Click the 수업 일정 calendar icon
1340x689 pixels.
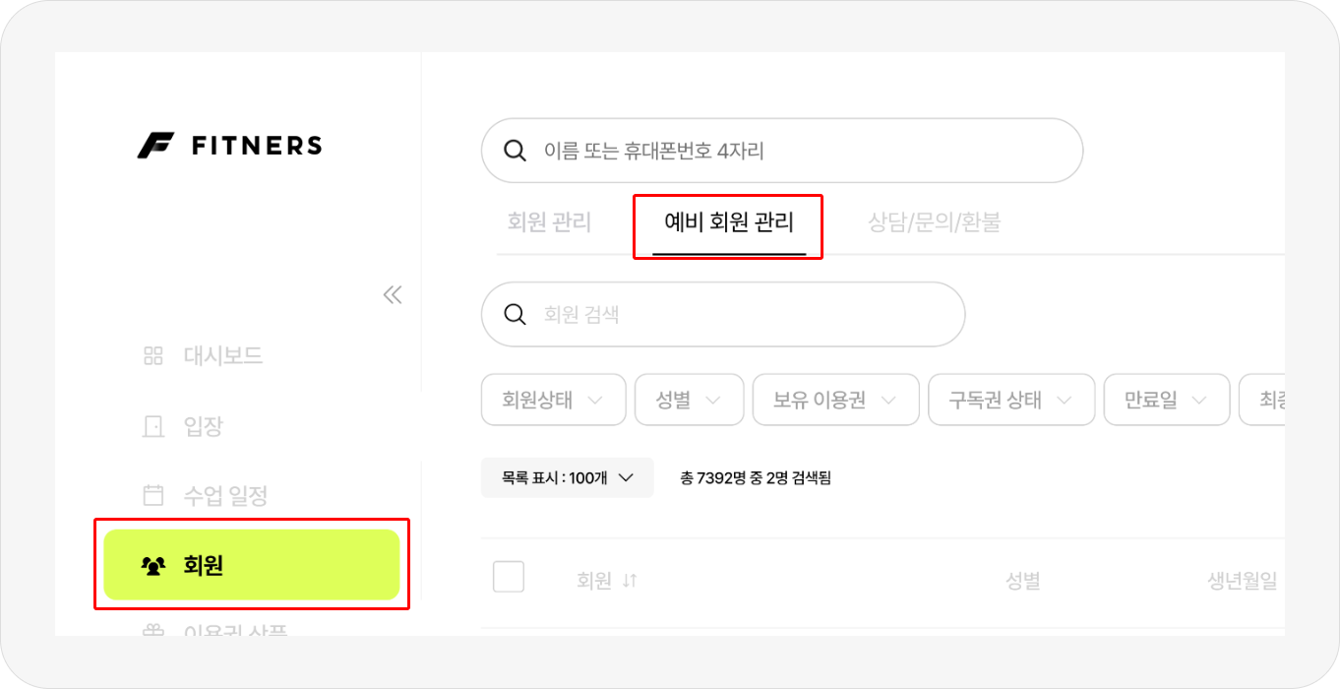pos(152,495)
